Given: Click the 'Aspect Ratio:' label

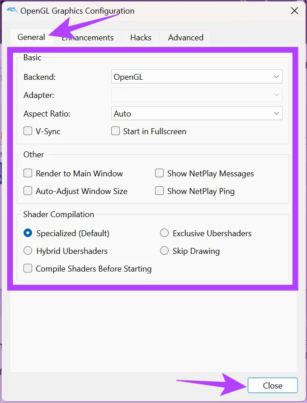Looking at the screenshot, I should 47,114.
